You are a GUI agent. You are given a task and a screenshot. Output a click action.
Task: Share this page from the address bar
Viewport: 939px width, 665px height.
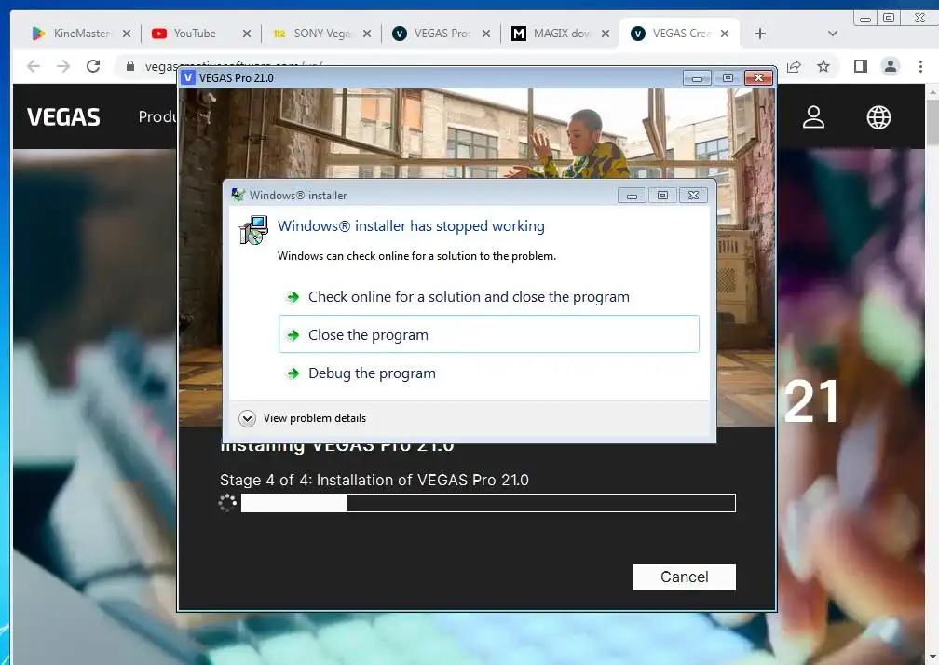(794, 66)
